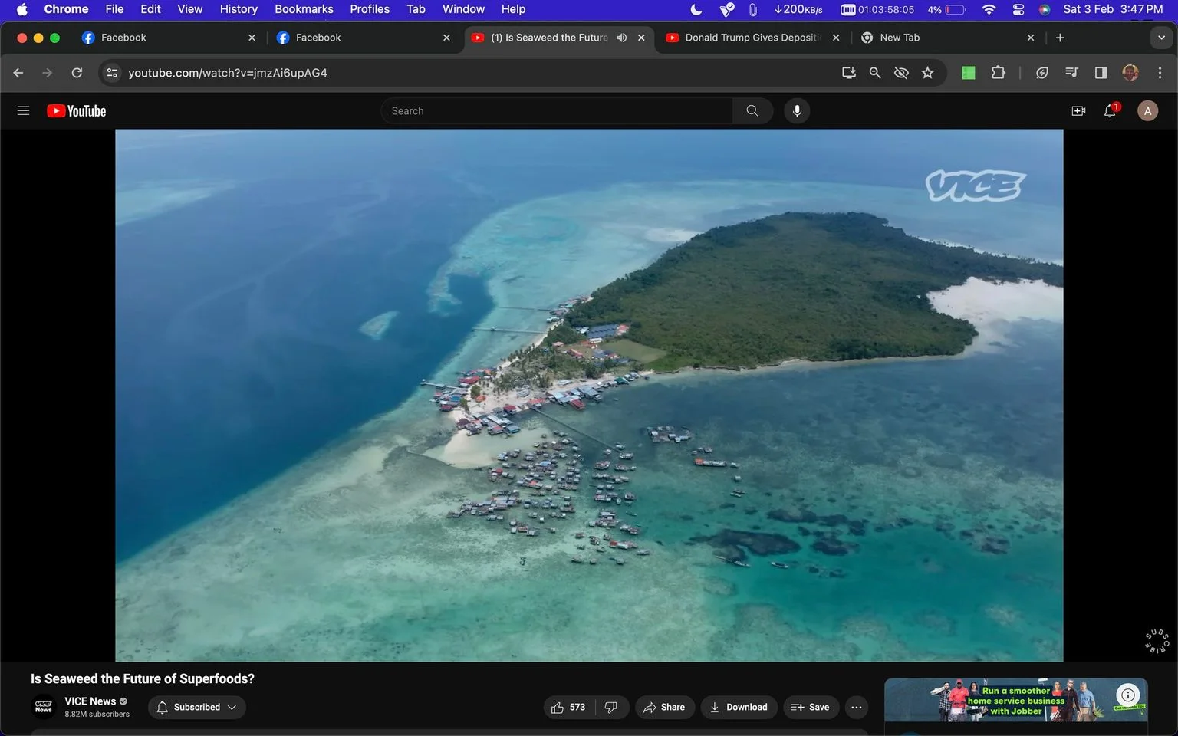Like the video with thumbs up
Image resolution: width=1178 pixels, height=736 pixels.
tap(568, 707)
